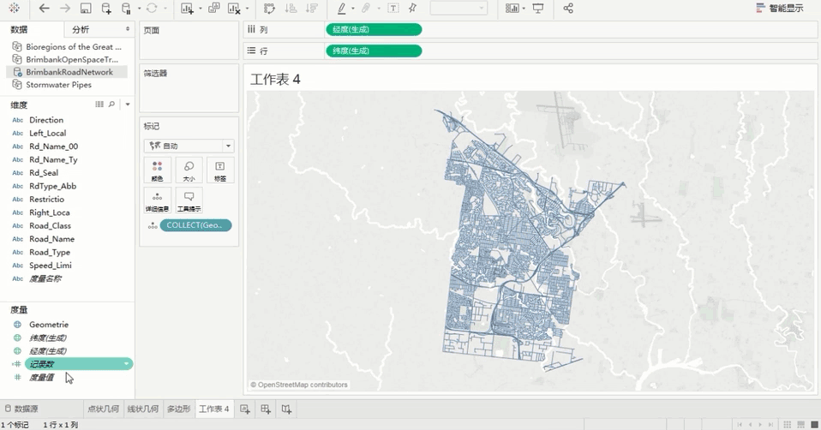Open the 工具提示 tooltip card
The width and height of the screenshot is (821, 430).
[x=189, y=200]
